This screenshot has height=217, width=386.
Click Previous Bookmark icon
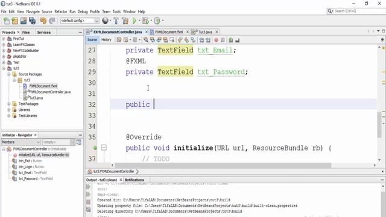pyautogui.click(x=180, y=40)
